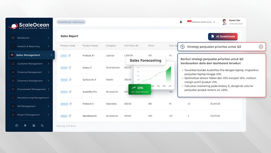The image size is (271, 153).
Task: Expand Financial Management chevron
Action: [48, 72]
